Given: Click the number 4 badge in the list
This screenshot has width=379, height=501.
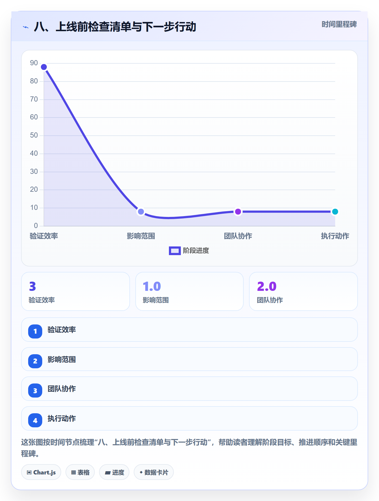Looking at the screenshot, I should pos(35,420).
